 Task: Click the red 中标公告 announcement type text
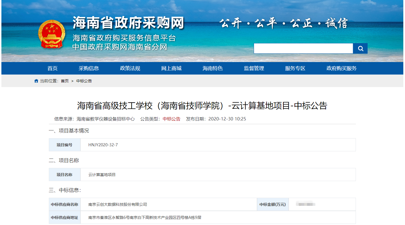172,119
